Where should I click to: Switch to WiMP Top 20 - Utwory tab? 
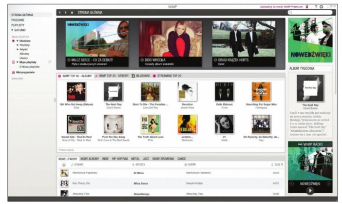[x=112, y=76]
